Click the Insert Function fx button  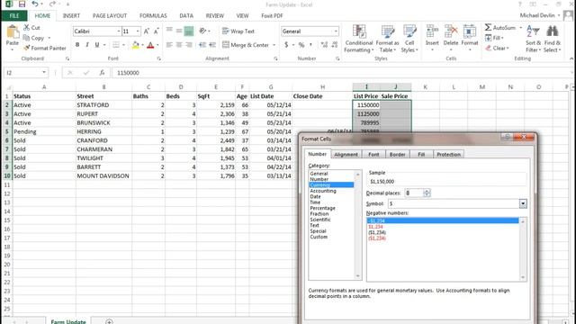tap(102, 73)
